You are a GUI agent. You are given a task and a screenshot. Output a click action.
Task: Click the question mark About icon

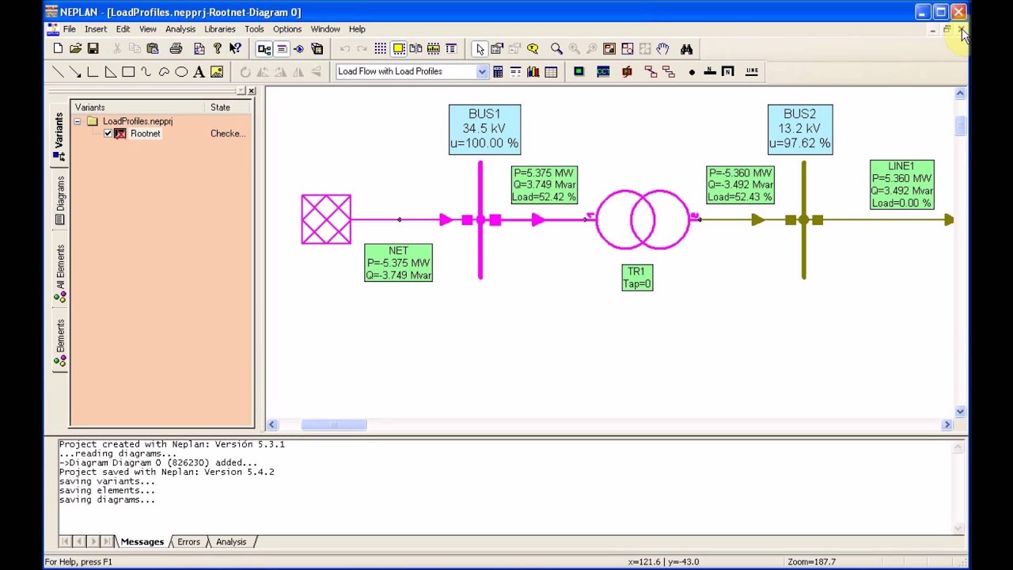[218, 49]
